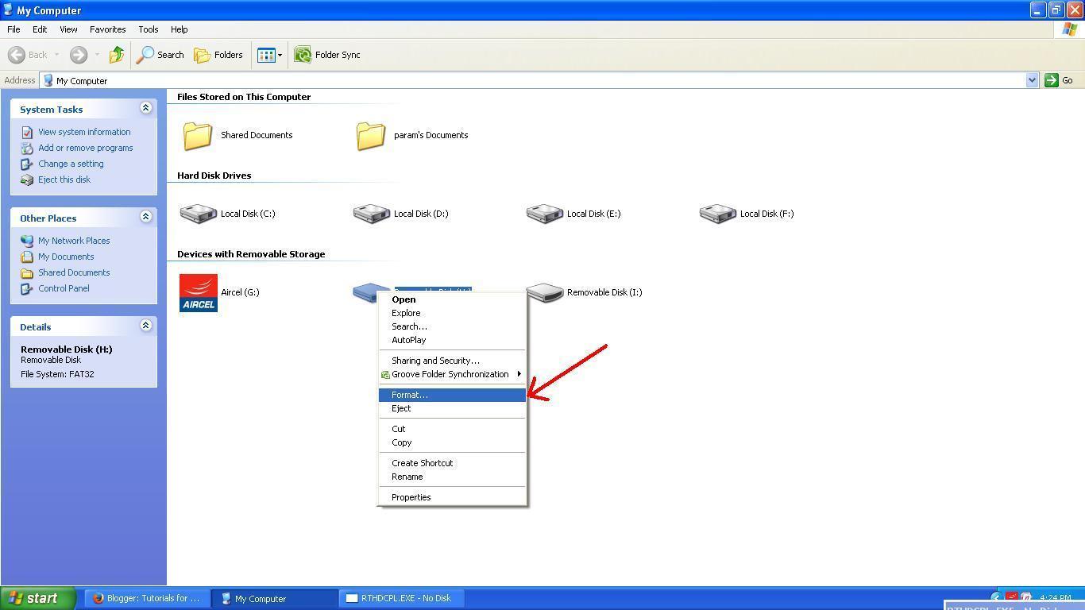Screen dimensions: 1085x610
Task: Choose Open in the context menu
Action: click(452, 299)
